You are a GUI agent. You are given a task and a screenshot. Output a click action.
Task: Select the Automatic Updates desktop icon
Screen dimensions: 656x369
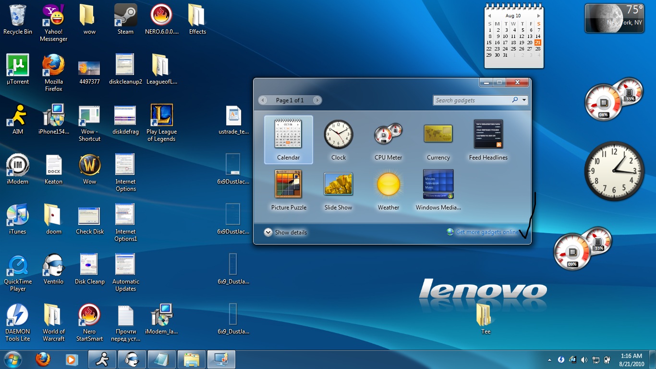125,273
